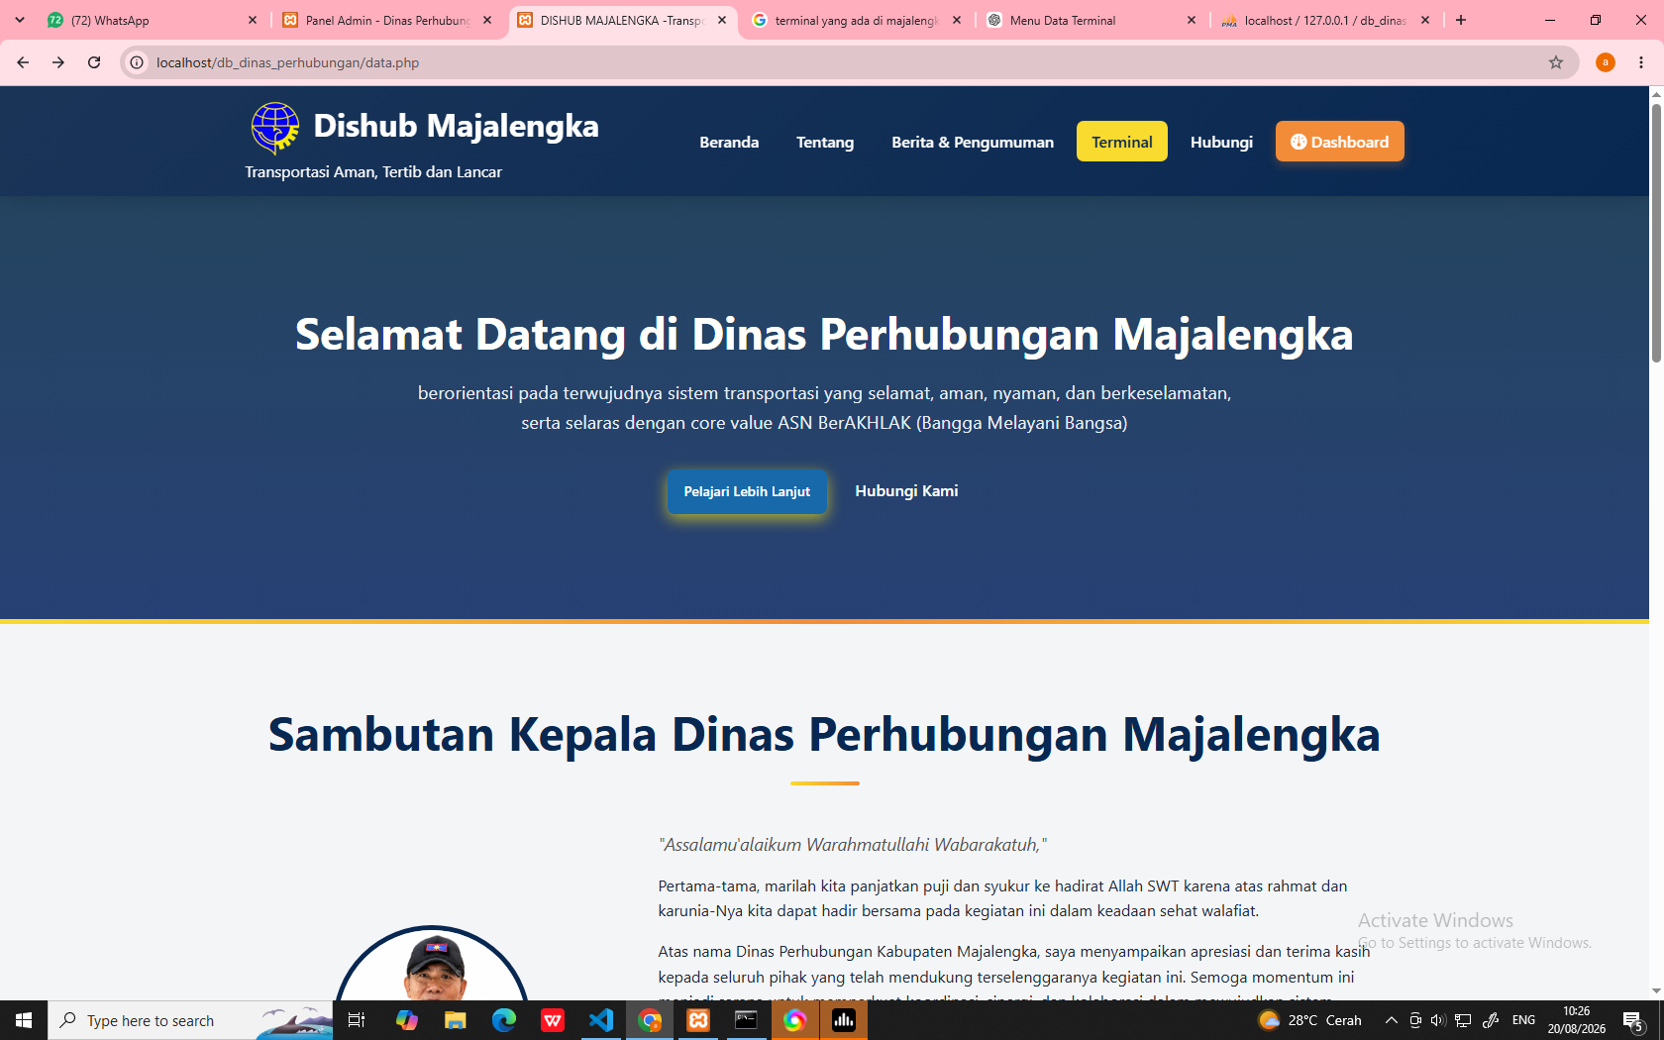Image resolution: width=1664 pixels, height=1040 pixels.
Task: View site information icon in address bar
Action: (x=137, y=62)
